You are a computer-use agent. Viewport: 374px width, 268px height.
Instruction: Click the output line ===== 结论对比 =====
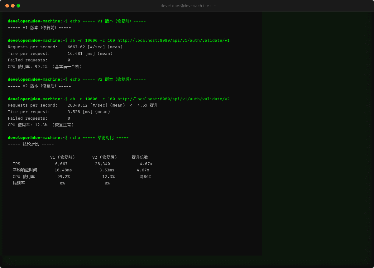tap(31, 144)
